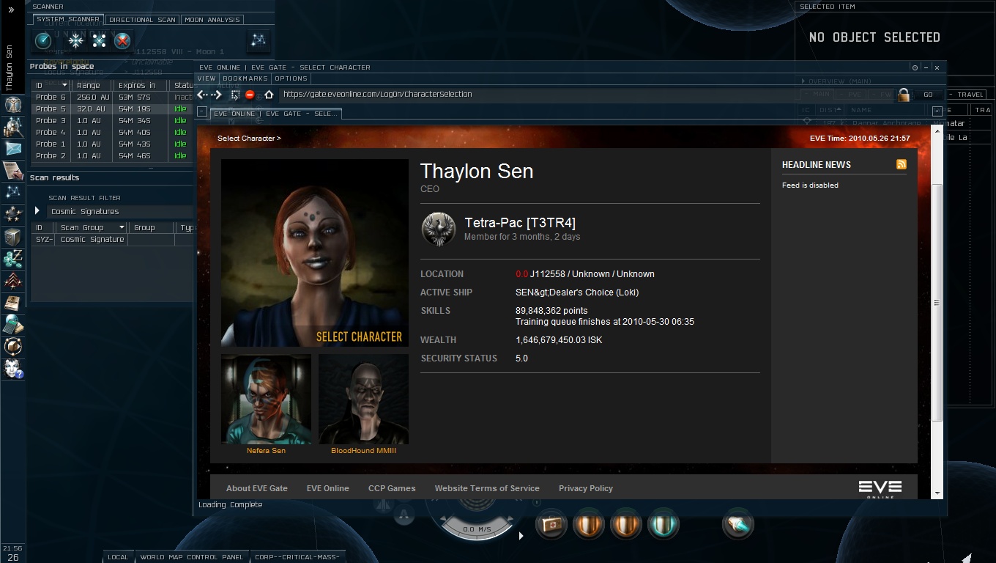
Task: Open the World Map Control Panel tab
Action: [x=192, y=557]
